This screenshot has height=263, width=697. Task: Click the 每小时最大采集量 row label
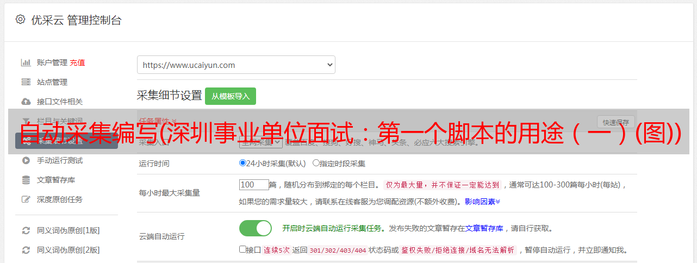pyautogui.click(x=170, y=193)
